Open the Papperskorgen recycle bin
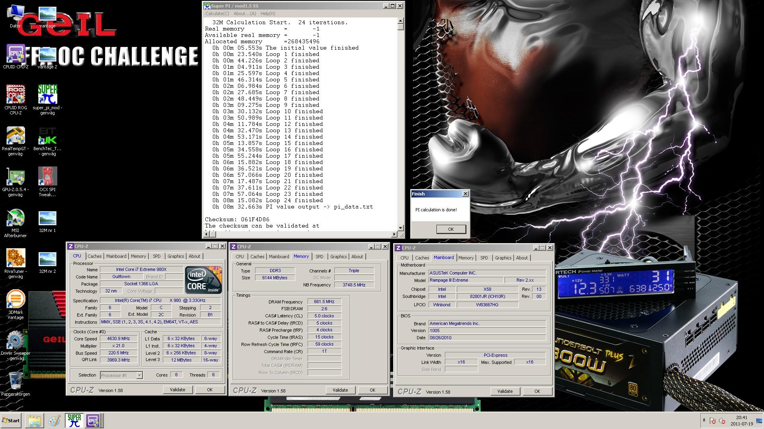Viewport: 764px width, 429px height. [16, 384]
